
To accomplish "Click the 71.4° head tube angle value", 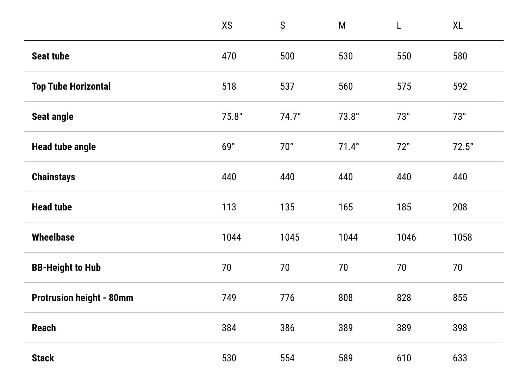I will coord(349,147).
